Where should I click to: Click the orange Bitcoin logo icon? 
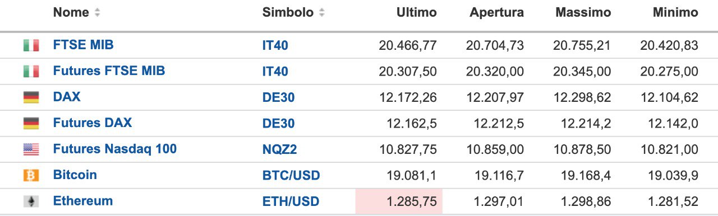[31, 175]
